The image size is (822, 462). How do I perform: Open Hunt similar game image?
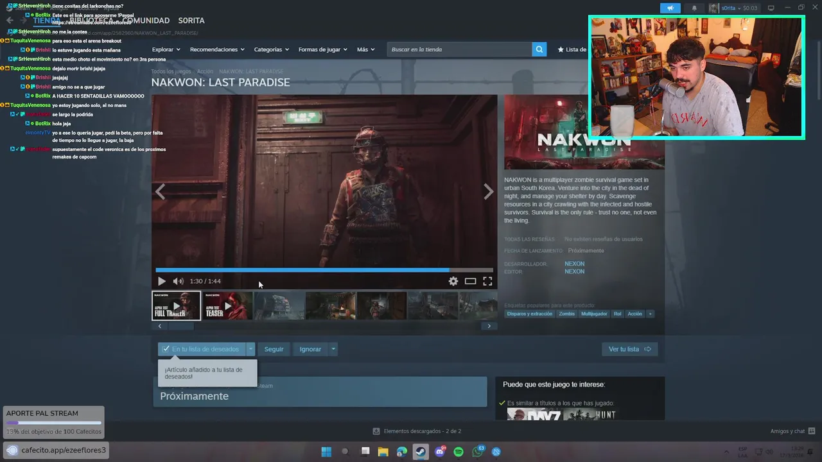click(590, 414)
